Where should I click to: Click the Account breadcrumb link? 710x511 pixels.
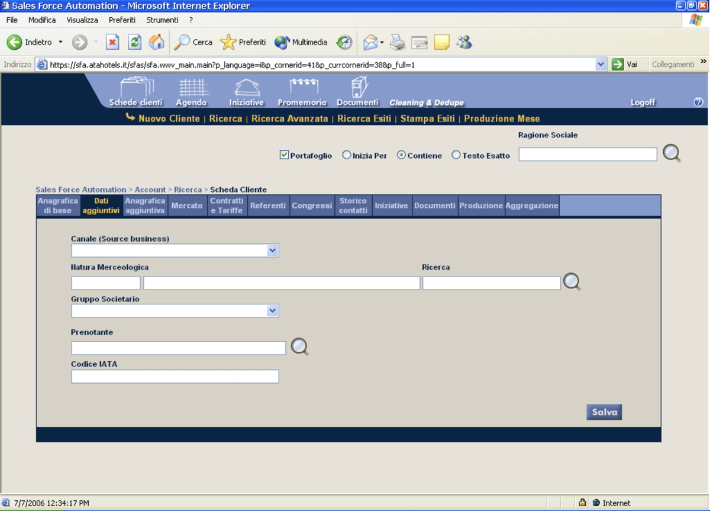pos(150,189)
